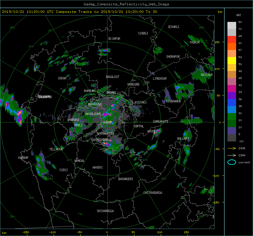This screenshot has width=253, height=236.
Task: Click the Gadag_Composite_Reflectivity_Web_Image title
Action: tap(126, 4)
